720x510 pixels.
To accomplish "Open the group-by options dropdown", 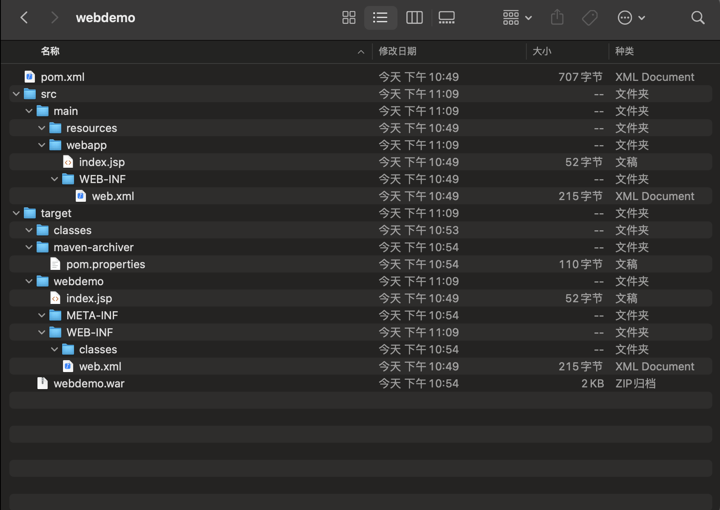I will point(517,17).
